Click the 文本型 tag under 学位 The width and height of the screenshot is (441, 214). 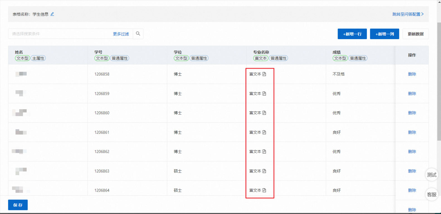pos(181,58)
